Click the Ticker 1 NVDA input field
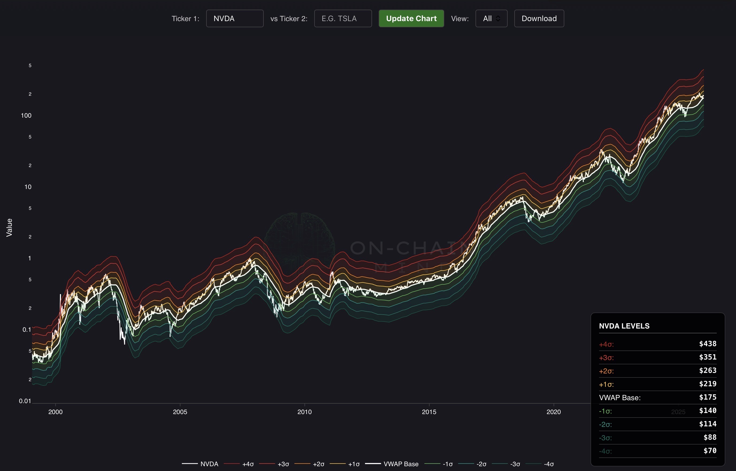 [235, 18]
